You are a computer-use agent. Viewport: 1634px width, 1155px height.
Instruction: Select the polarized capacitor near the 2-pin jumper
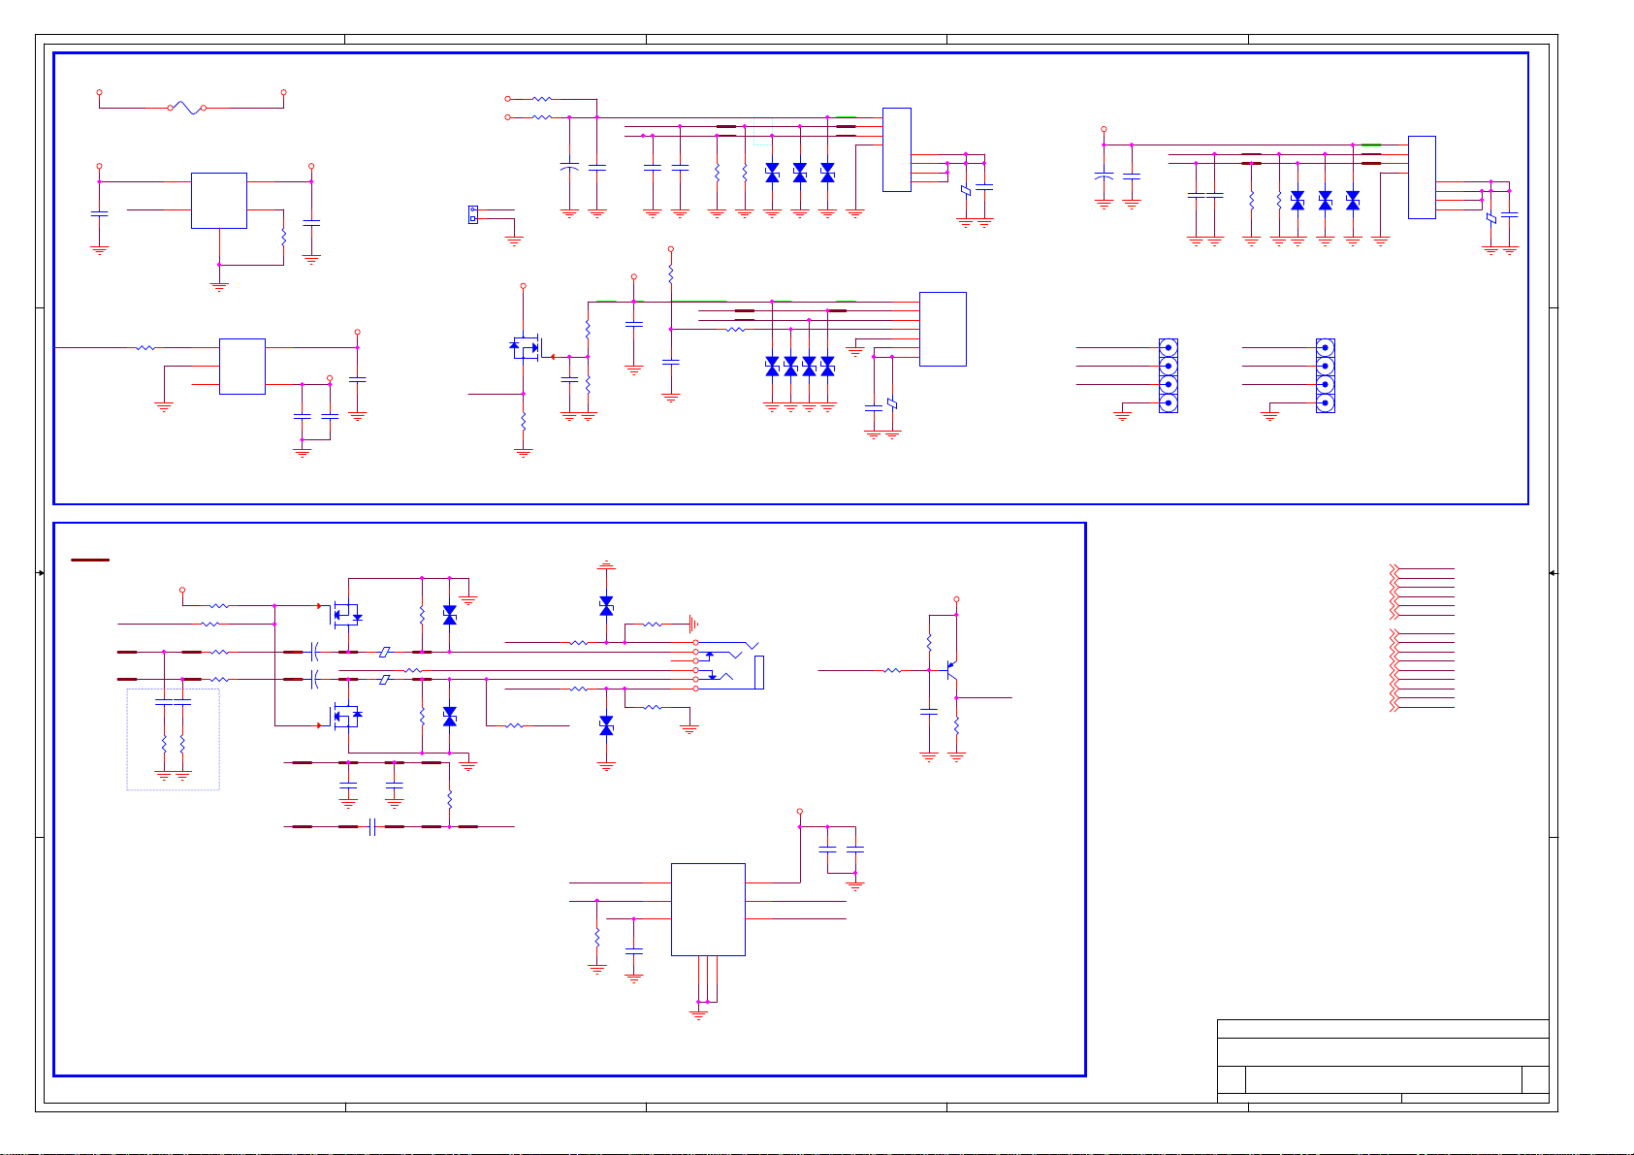[x=569, y=168]
